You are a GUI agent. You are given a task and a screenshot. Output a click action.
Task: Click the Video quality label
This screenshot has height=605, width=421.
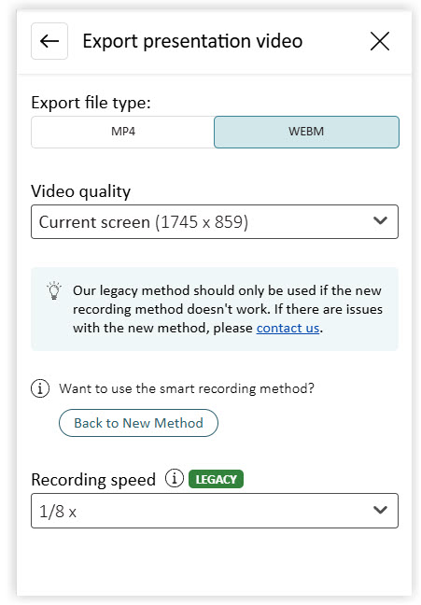[x=81, y=191]
